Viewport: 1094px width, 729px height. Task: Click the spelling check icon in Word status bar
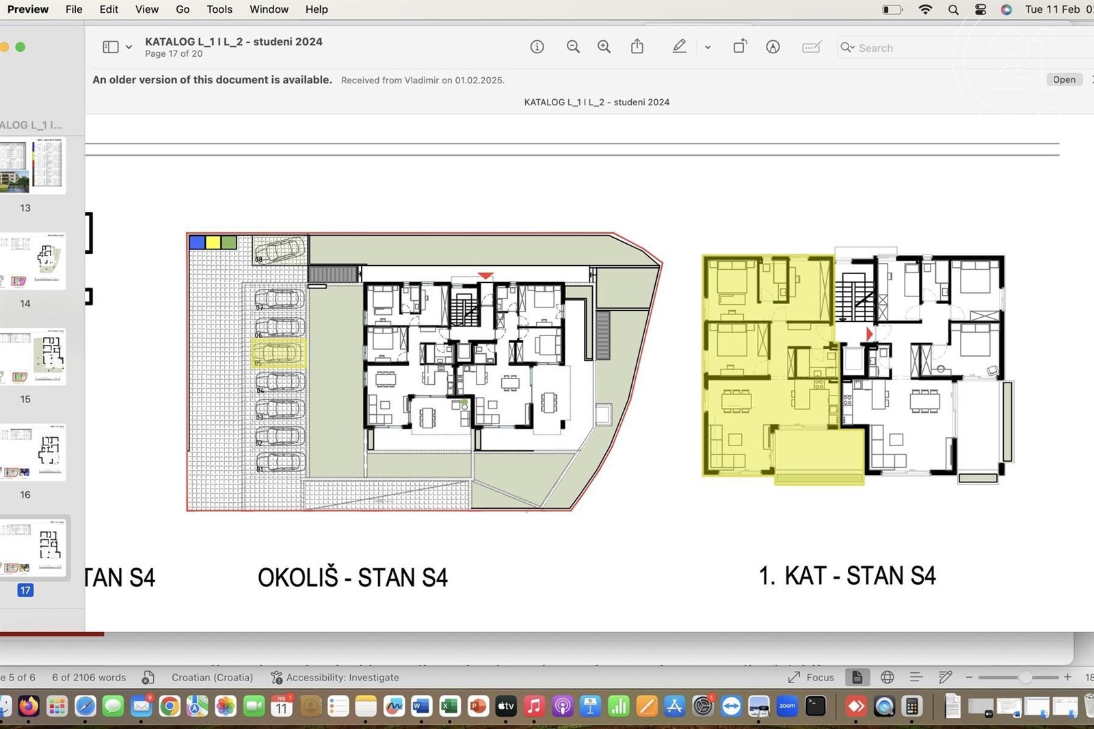148,678
